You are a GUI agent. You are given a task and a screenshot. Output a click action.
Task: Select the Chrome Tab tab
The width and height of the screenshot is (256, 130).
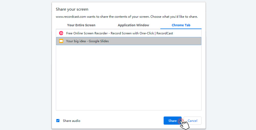181,25
